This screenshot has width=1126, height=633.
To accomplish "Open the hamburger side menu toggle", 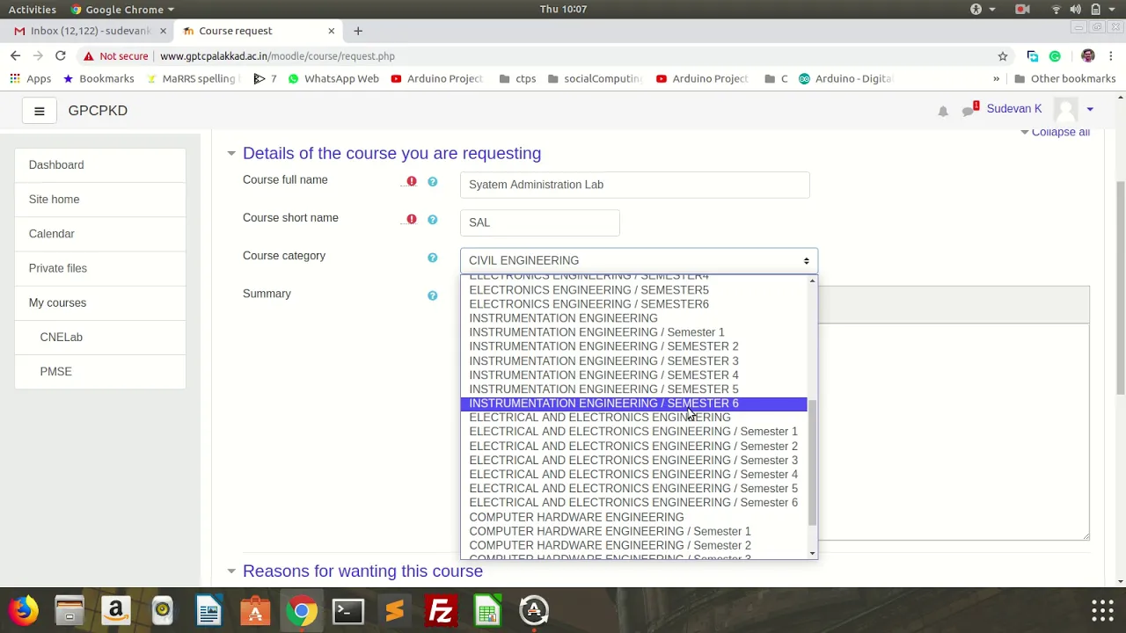I will click(x=39, y=111).
